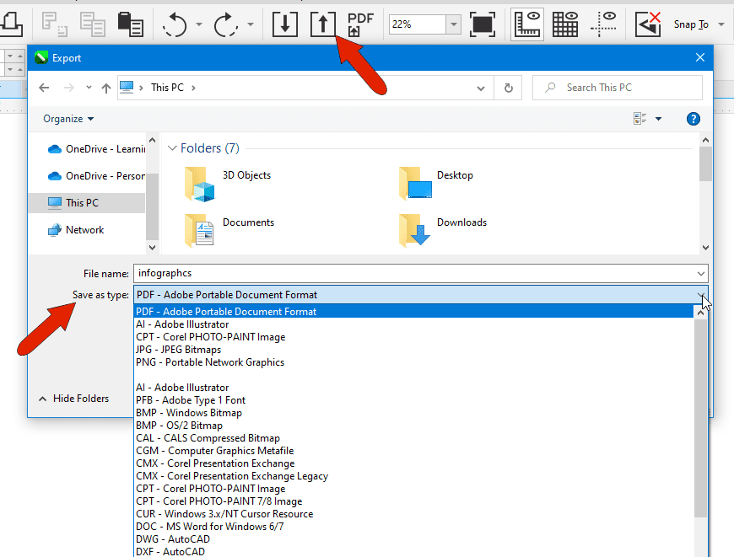Toggle the document grid icon
Image resolution: width=734 pixels, height=557 pixels.
coord(565,24)
